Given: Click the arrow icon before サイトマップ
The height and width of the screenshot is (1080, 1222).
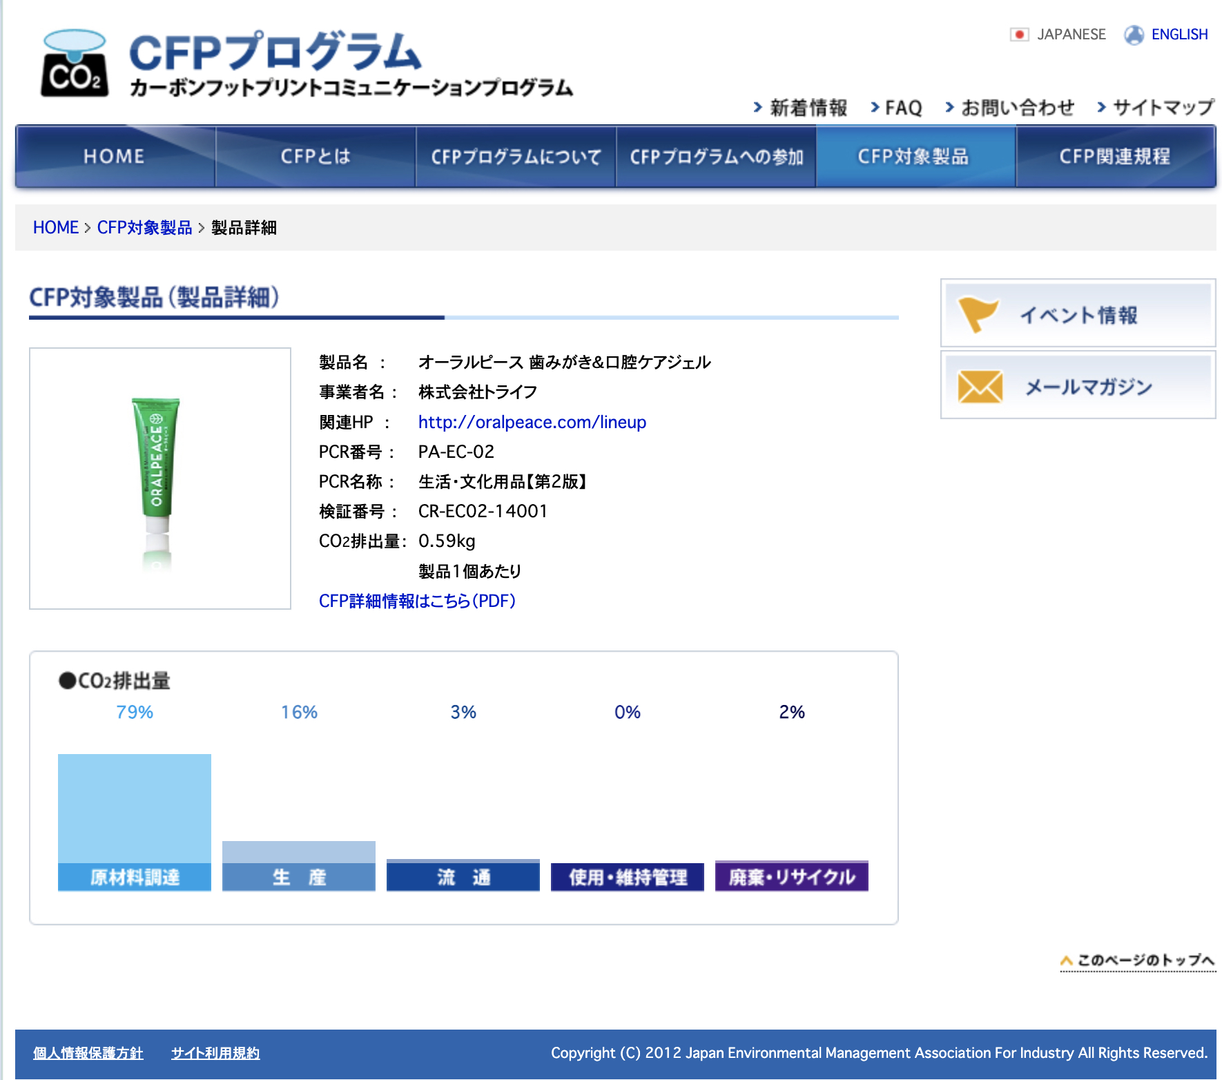Looking at the screenshot, I should point(1101,107).
